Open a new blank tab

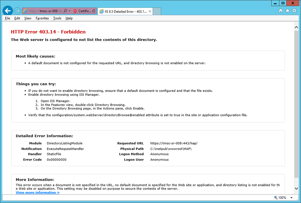point(157,11)
